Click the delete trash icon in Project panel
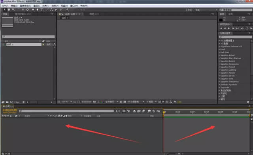This screenshot has height=155, width=253. (24, 102)
